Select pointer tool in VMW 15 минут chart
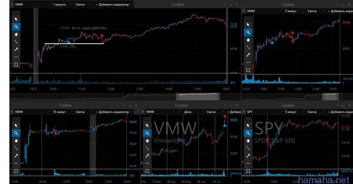353x184 pixels. click(x=16, y=126)
